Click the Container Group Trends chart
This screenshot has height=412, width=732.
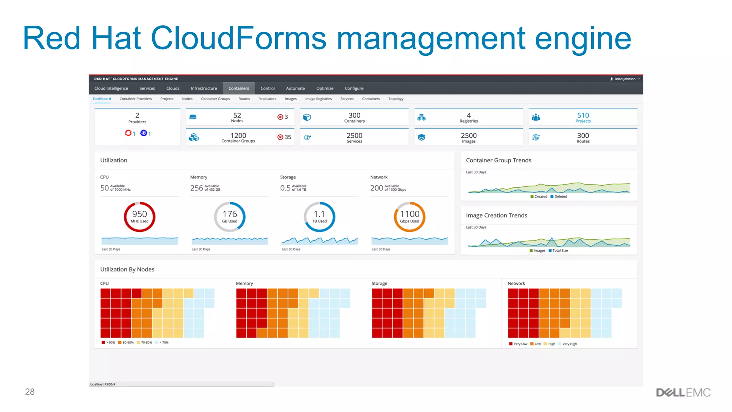549,187
